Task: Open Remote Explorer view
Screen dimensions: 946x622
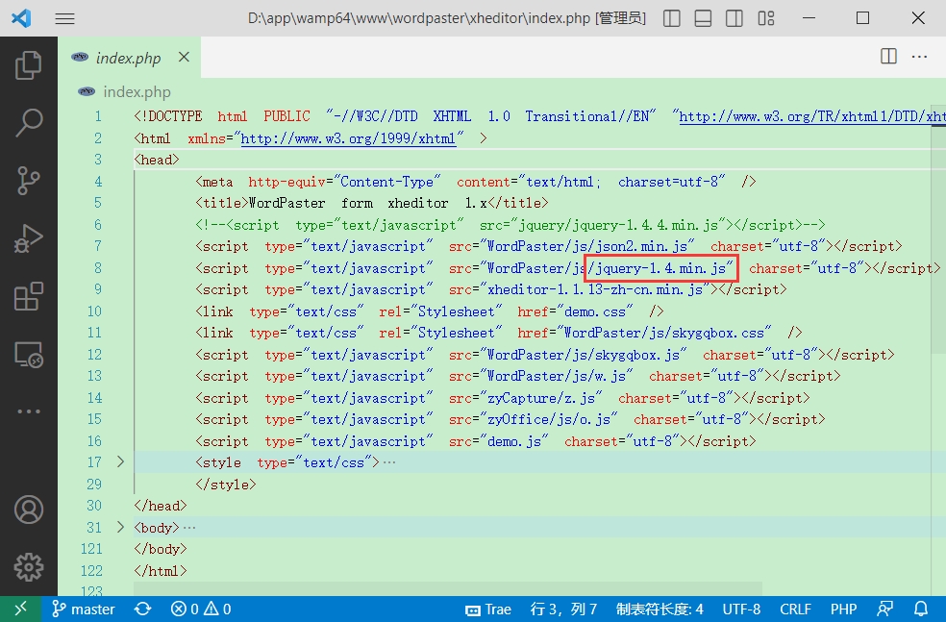Action: click(x=29, y=354)
